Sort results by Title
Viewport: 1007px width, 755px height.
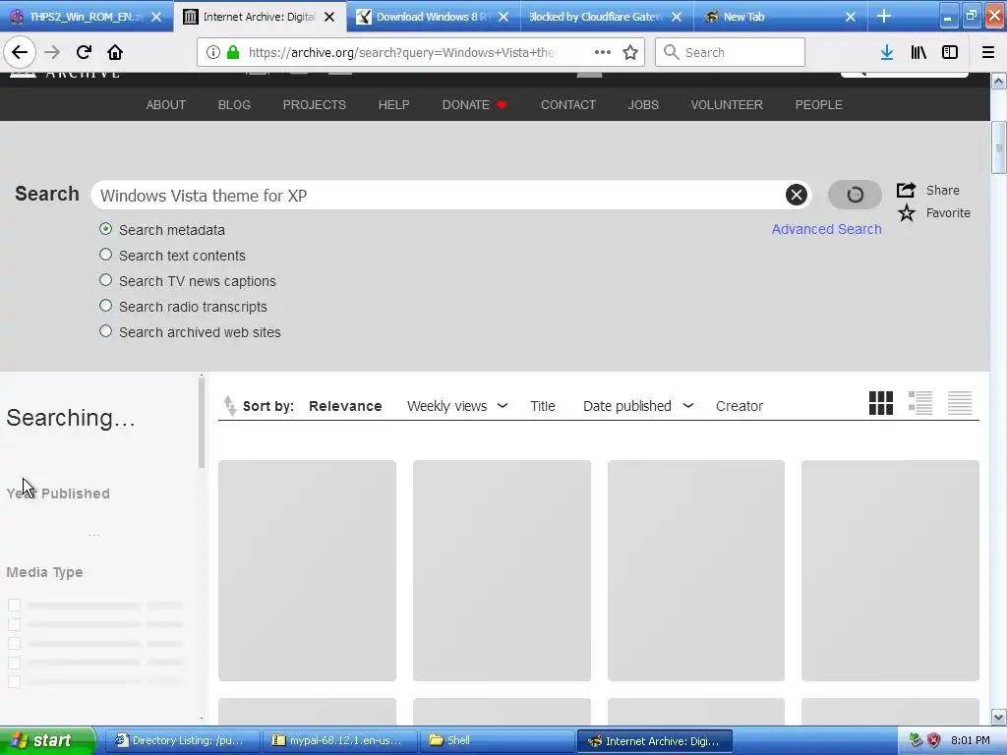click(x=543, y=406)
